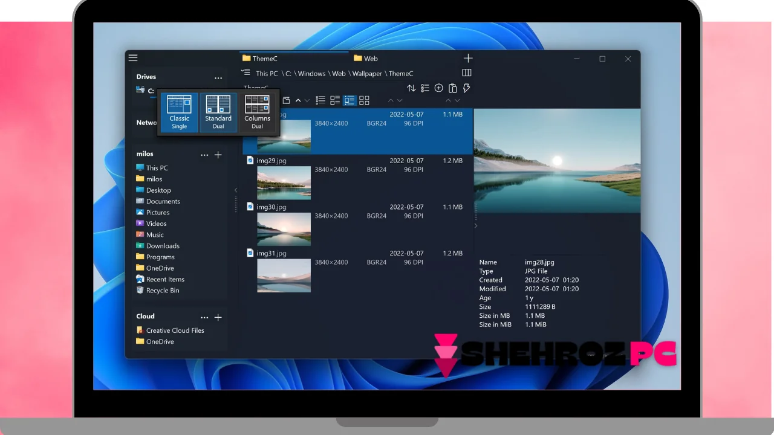Toggle the columns layout icon
Screen dimensions: 774x435
467,72
